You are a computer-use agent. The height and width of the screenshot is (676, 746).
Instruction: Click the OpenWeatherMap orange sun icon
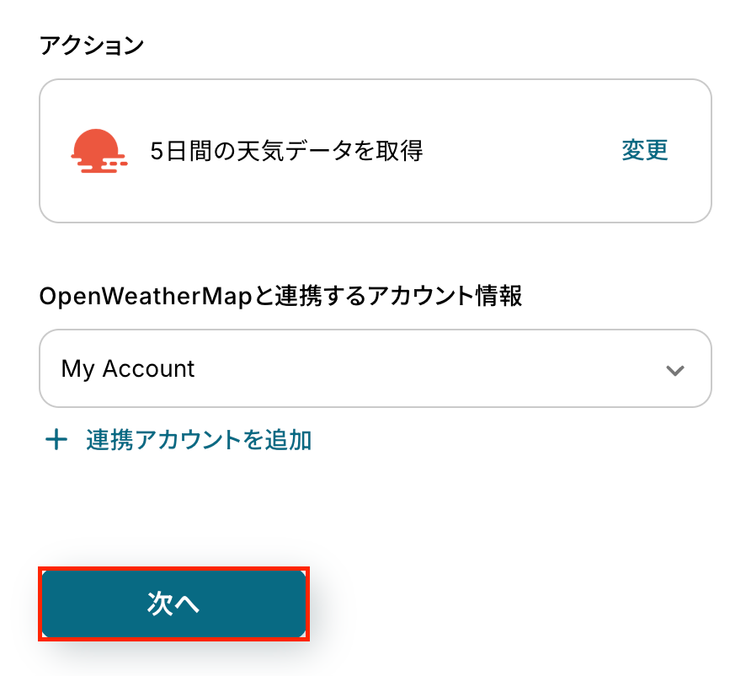tap(99, 152)
